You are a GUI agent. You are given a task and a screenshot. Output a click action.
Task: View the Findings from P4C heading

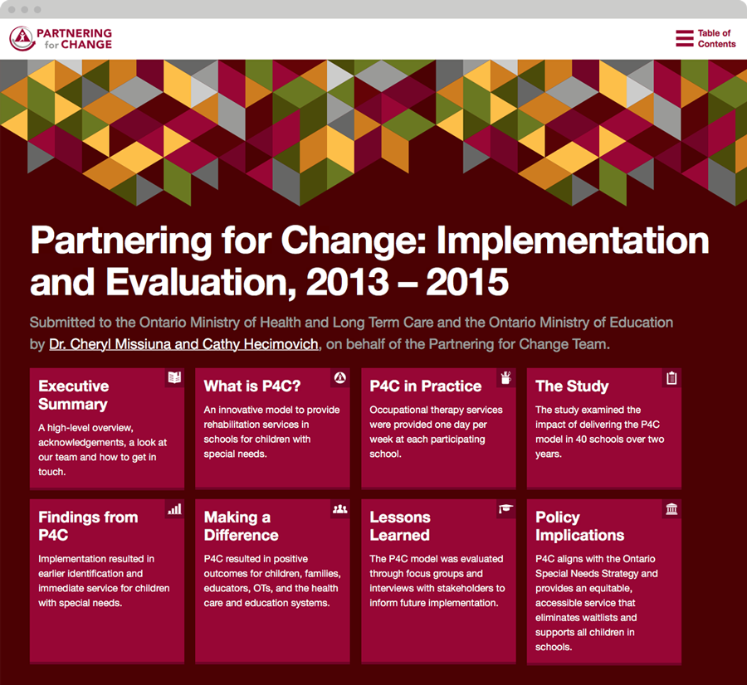(88, 526)
